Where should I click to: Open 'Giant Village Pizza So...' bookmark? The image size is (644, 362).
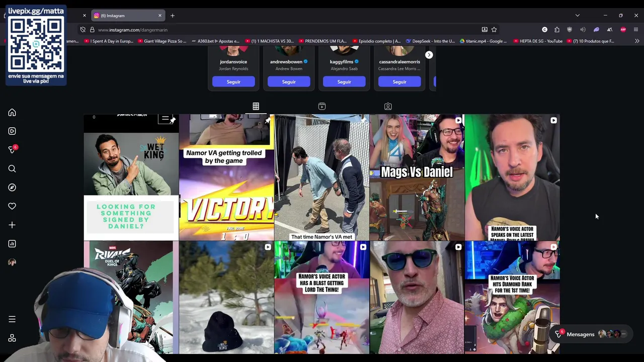(x=162, y=41)
